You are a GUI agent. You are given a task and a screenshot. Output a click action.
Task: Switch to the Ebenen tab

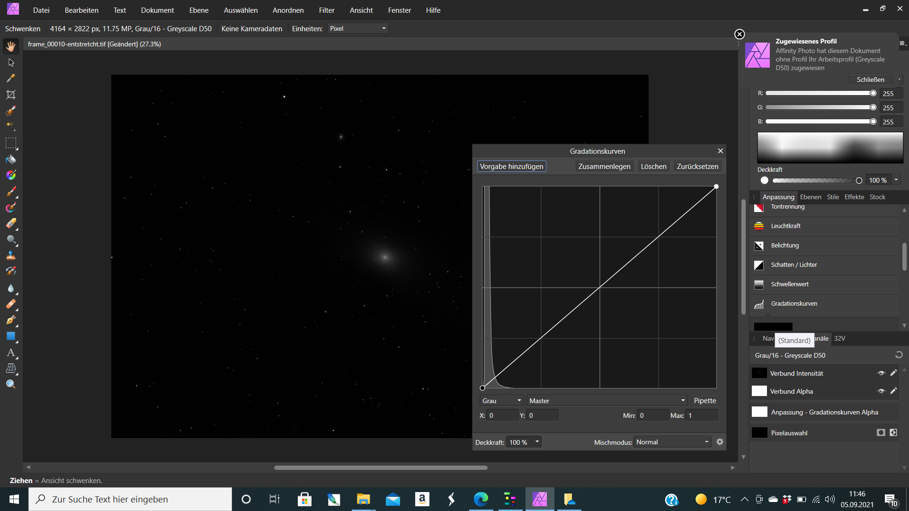coord(811,197)
